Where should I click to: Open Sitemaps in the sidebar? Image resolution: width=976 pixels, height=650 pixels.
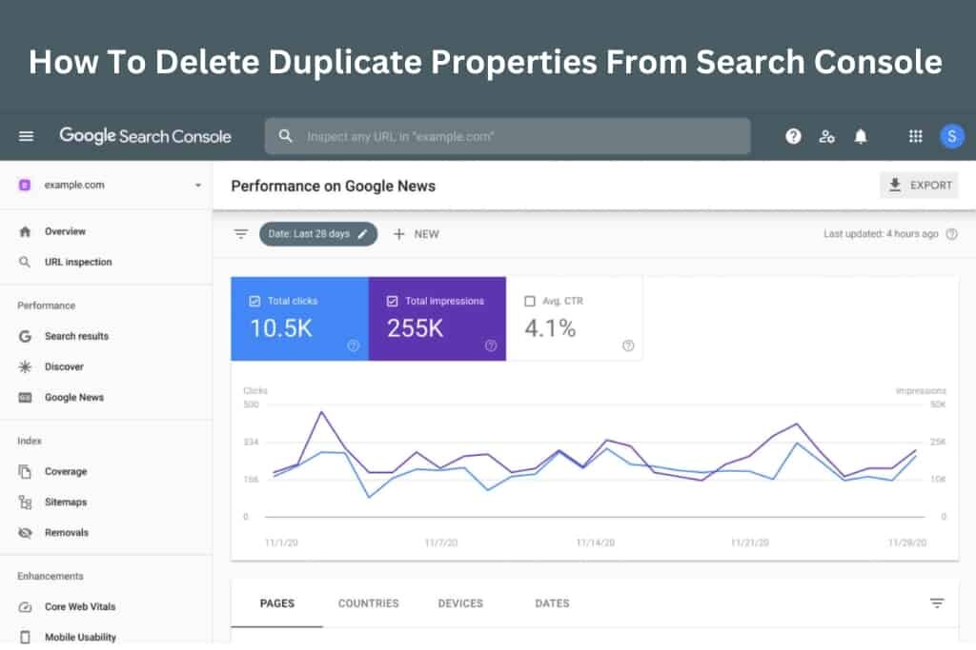(65, 502)
